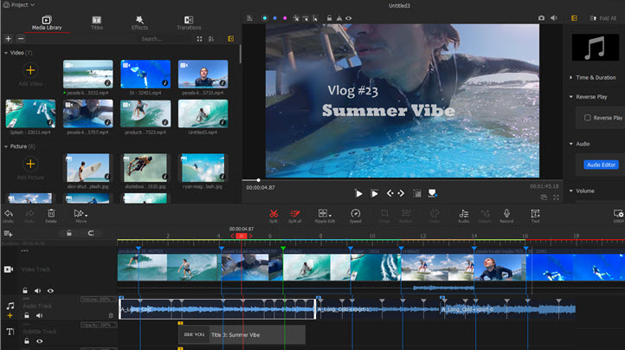Switch to the Titles tab
The image size is (625, 350).
[97, 23]
